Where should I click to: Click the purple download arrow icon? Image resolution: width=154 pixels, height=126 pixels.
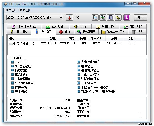127,18
